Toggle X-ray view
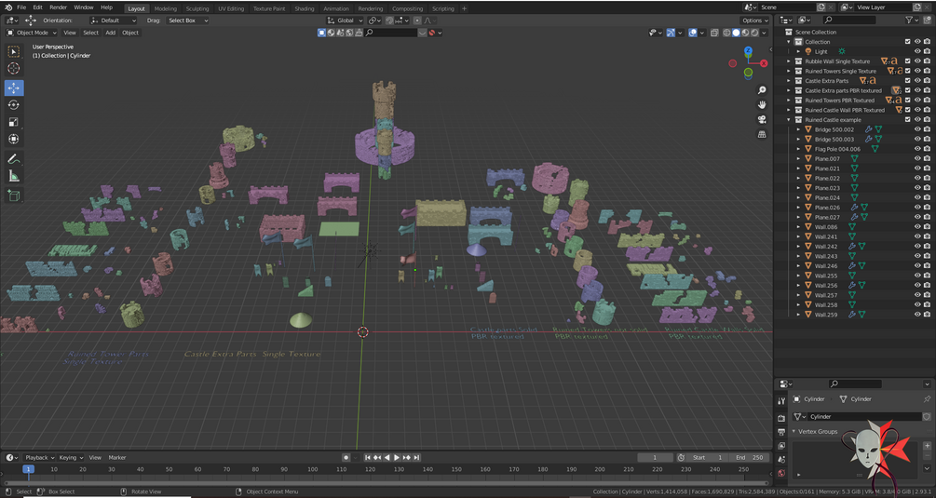Viewport: 936px width, 498px height. pos(714,33)
